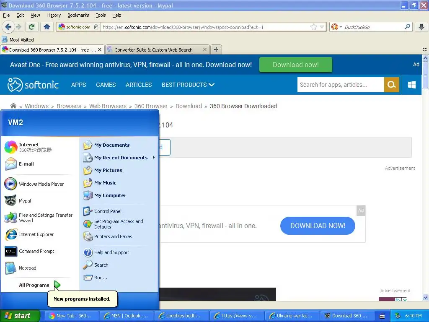Viewport: 429px width, 322px height.
Task: Go to GAMES section on Softonic
Action: (x=106, y=85)
